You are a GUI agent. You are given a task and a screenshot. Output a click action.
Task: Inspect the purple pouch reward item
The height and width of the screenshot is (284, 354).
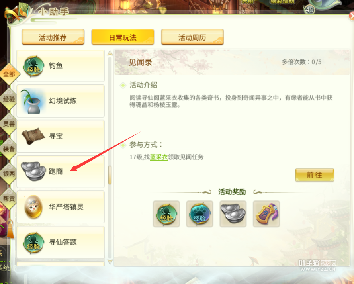click(266, 214)
